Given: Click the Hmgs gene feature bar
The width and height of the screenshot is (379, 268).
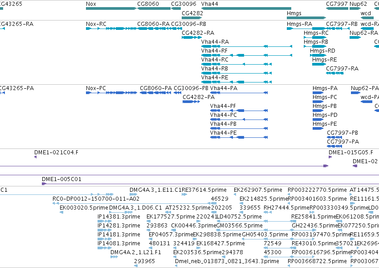Looking at the screenshot, I should pyautogui.click(x=306, y=18).
